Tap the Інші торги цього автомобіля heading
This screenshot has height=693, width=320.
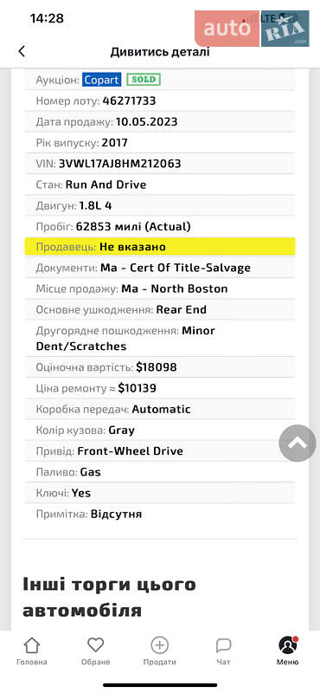pyautogui.click(x=110, y=597)
